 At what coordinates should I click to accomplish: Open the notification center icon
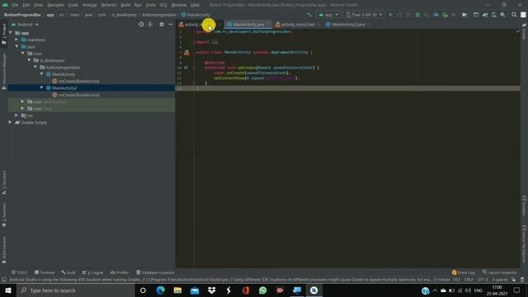[517, 290]
